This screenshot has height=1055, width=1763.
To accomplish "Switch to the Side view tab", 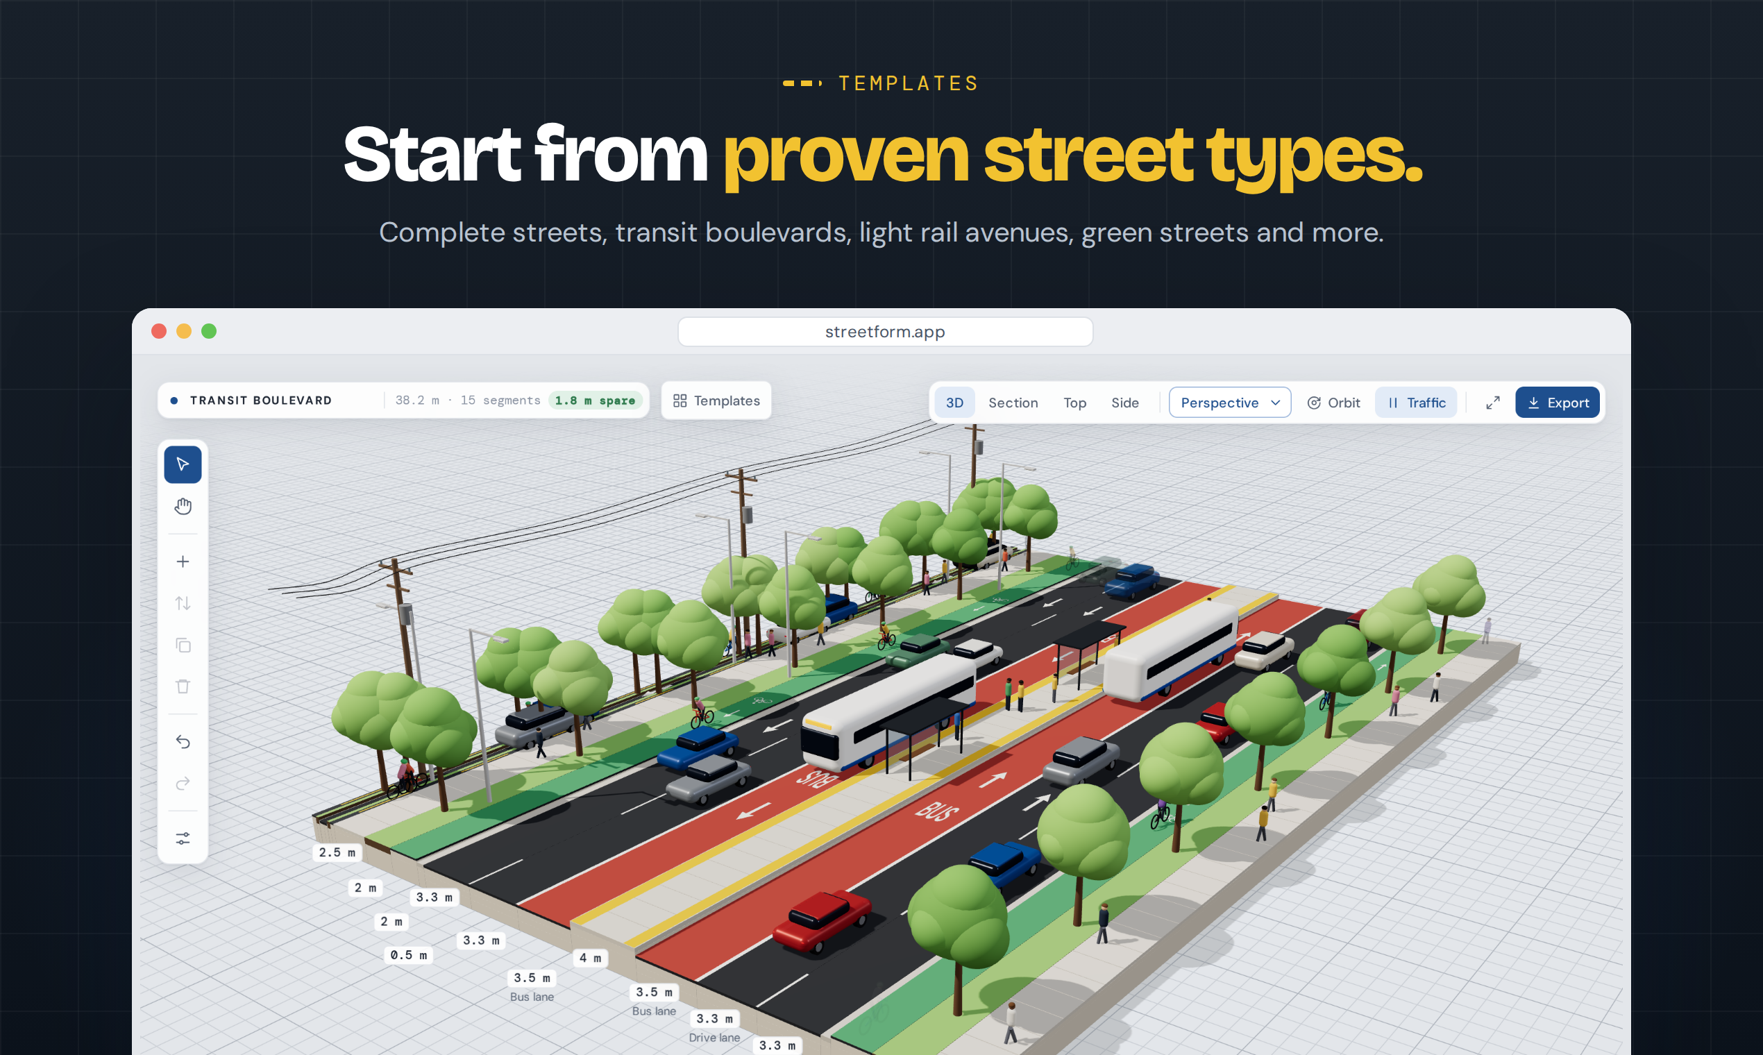I will 1124,403.
